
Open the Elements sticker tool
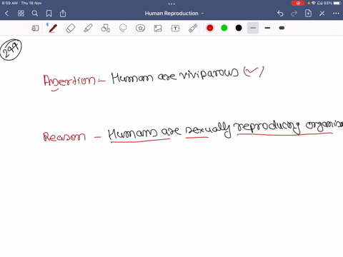click(x=141, y=28)
